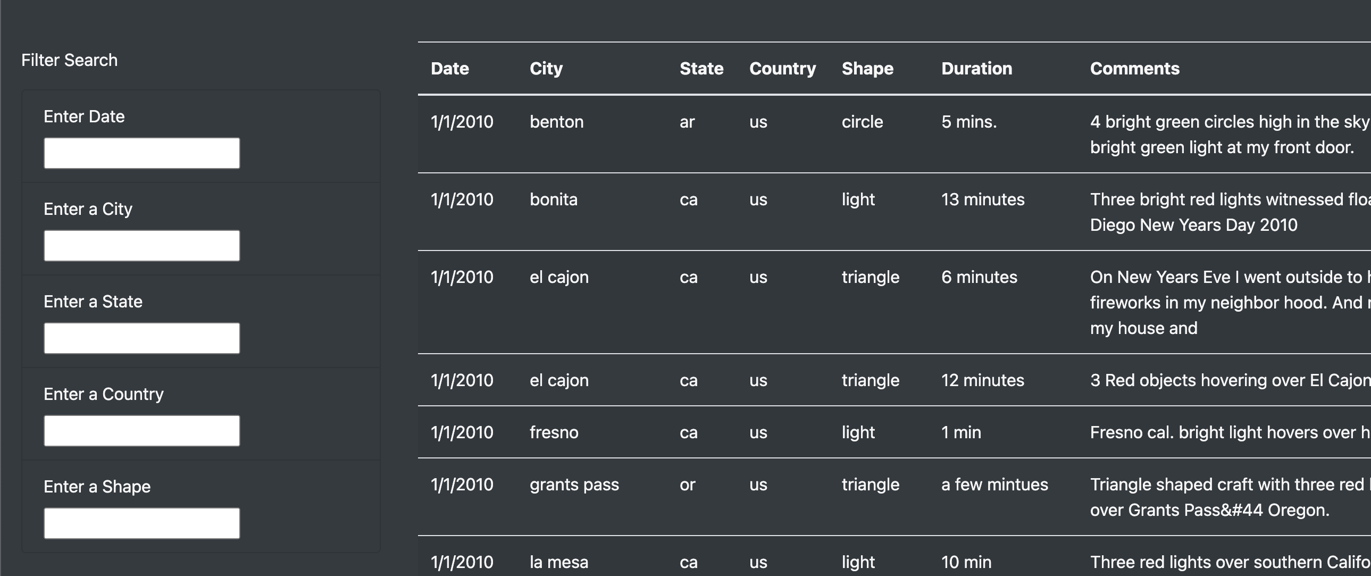The height and width of the screenshot is (576, 1371).
Task: Click the Enter a Country input field
Action: [141, 430]
